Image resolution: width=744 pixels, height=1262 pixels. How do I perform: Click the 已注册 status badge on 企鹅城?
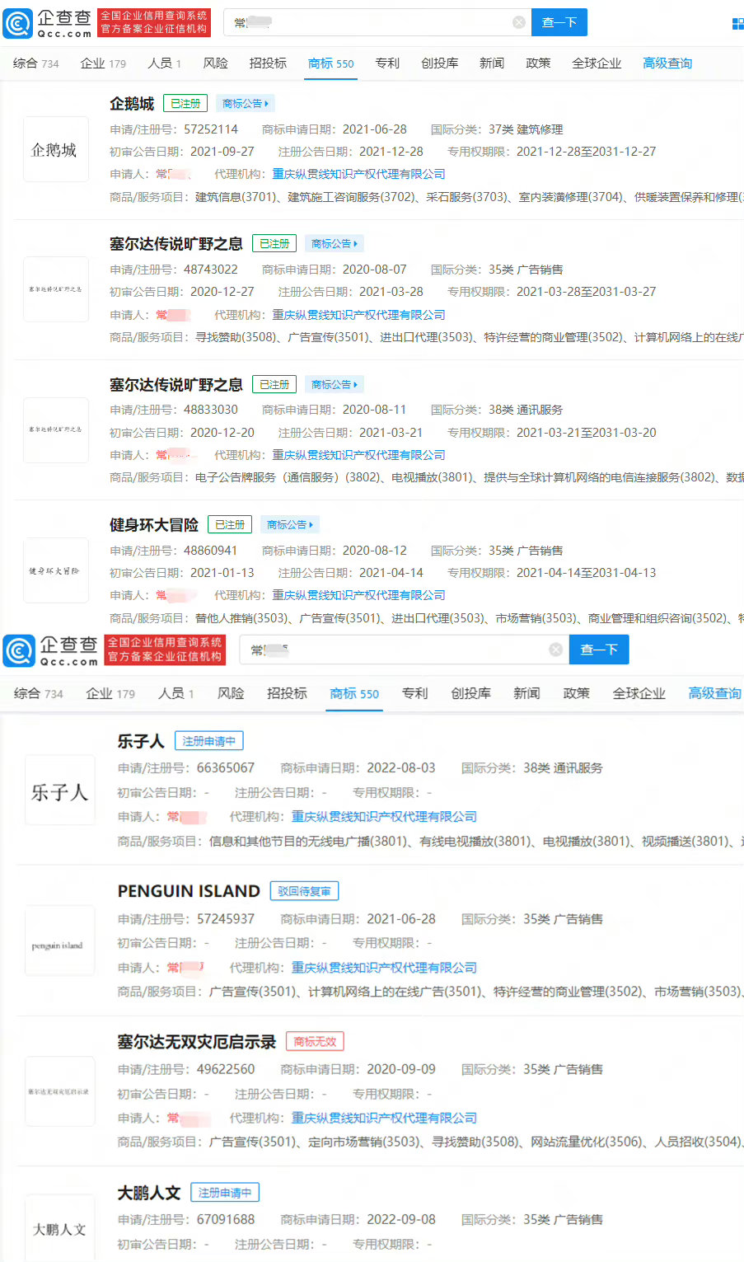point(185,103)
